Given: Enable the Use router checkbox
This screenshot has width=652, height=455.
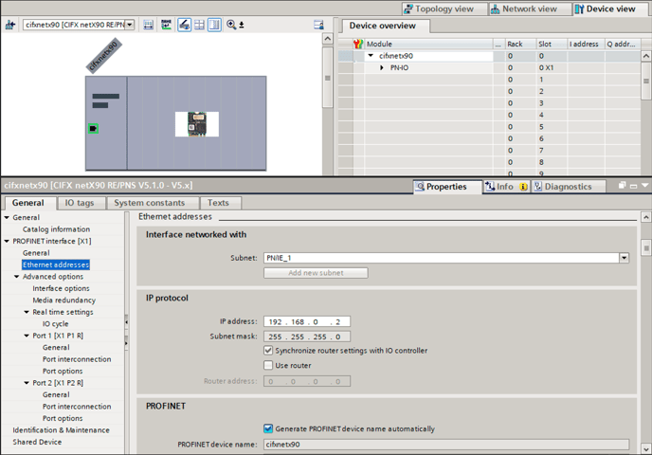Looking at the screenshot, I should 268,365.
